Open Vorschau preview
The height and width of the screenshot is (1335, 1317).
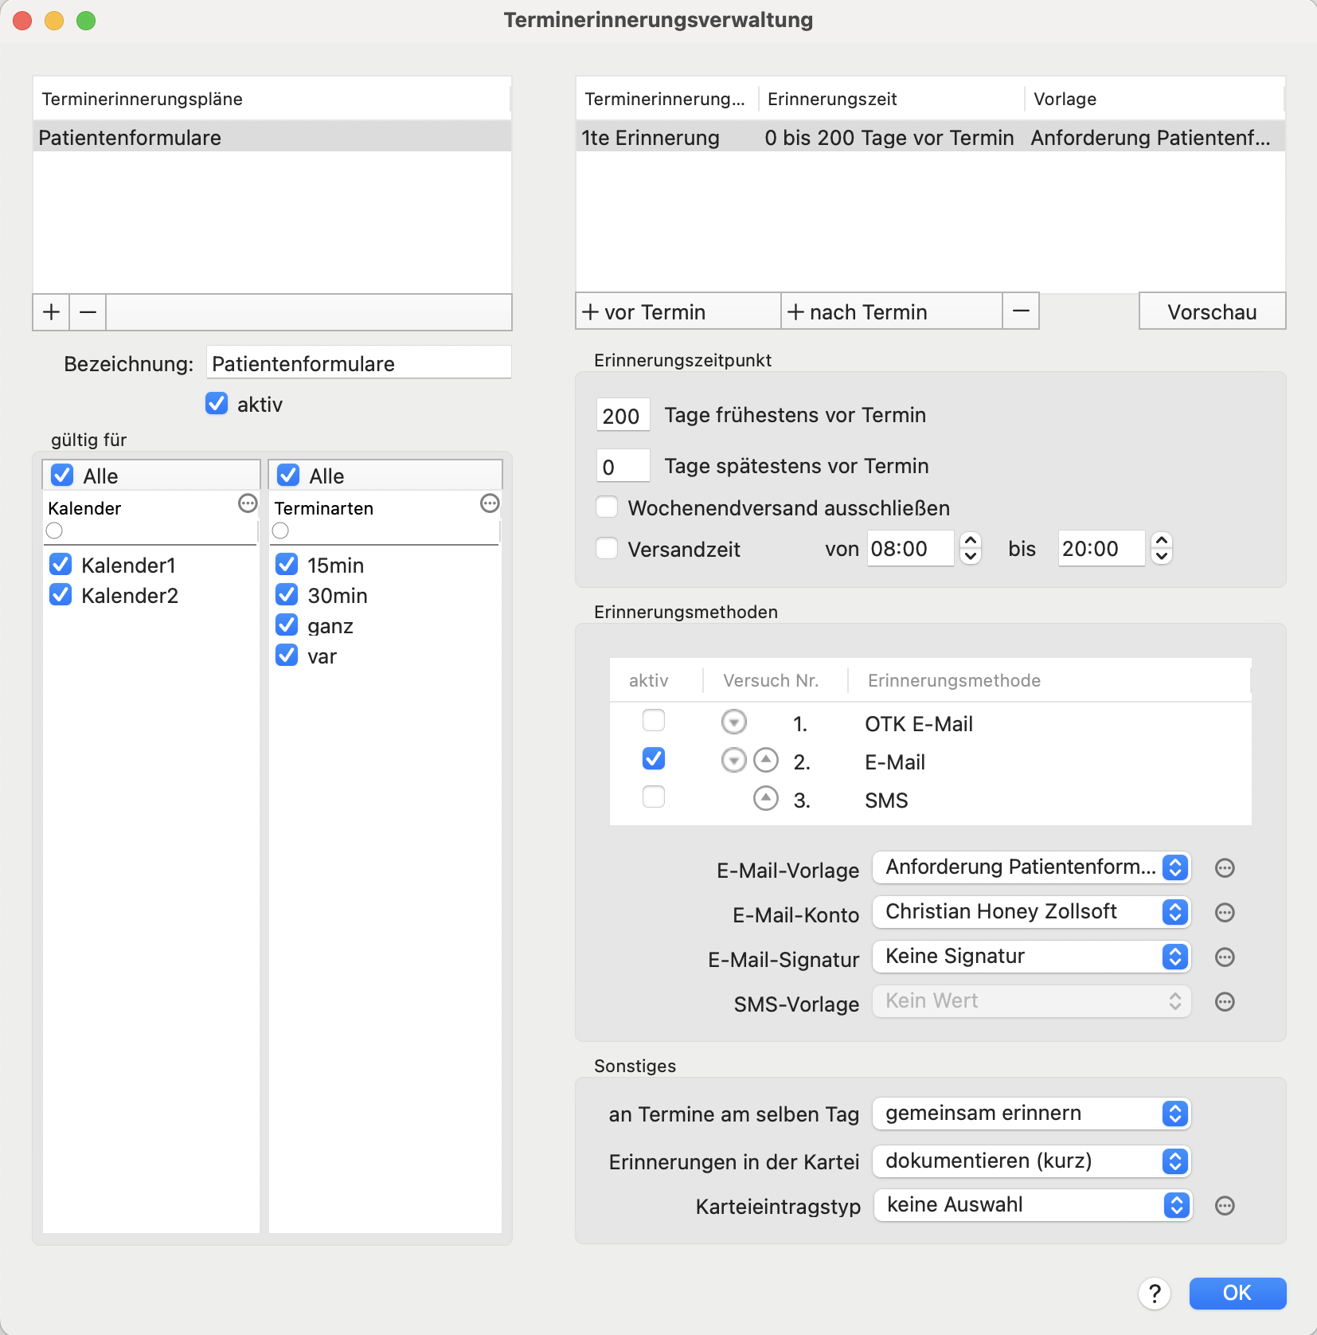click(x=1212, y=311)
